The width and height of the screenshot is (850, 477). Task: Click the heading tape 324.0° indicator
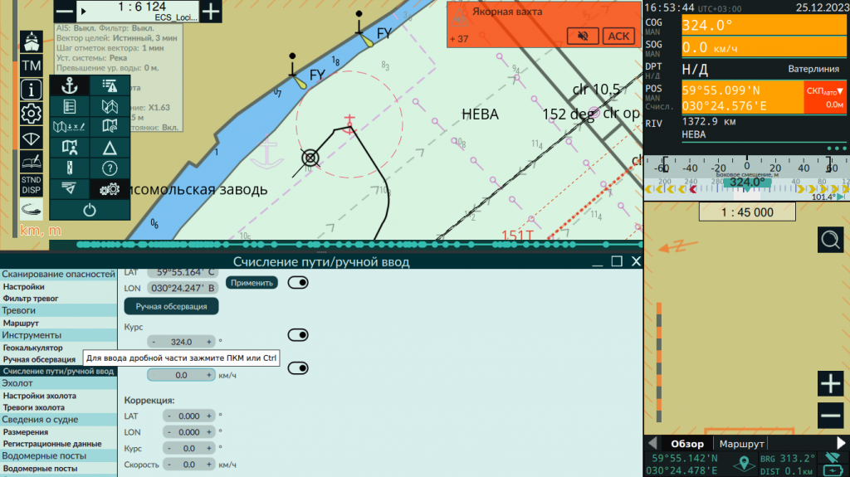click(x=747, y=183)
